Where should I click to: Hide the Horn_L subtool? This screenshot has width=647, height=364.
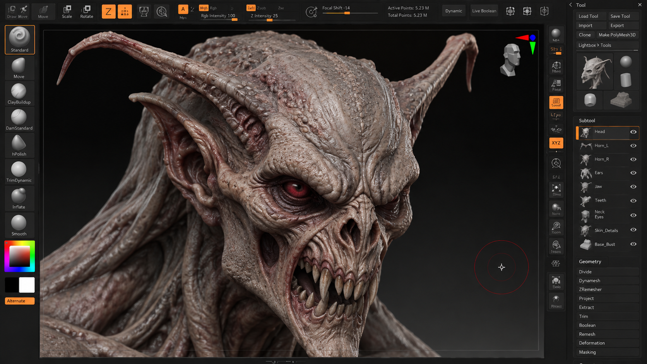(x=633, y=146)
